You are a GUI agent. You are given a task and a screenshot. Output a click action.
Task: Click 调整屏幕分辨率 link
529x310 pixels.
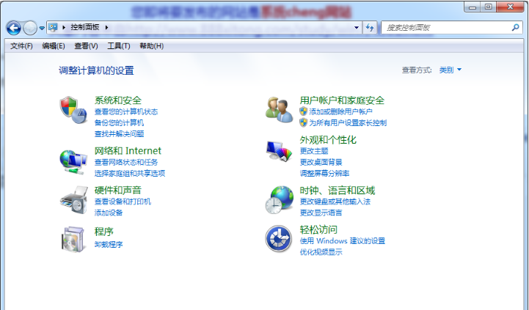[x=324, y=173]
